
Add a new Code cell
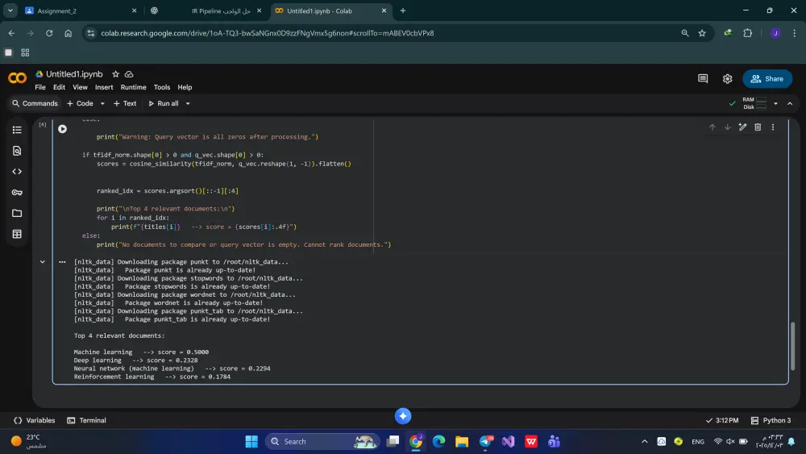(x=80, y=103)
